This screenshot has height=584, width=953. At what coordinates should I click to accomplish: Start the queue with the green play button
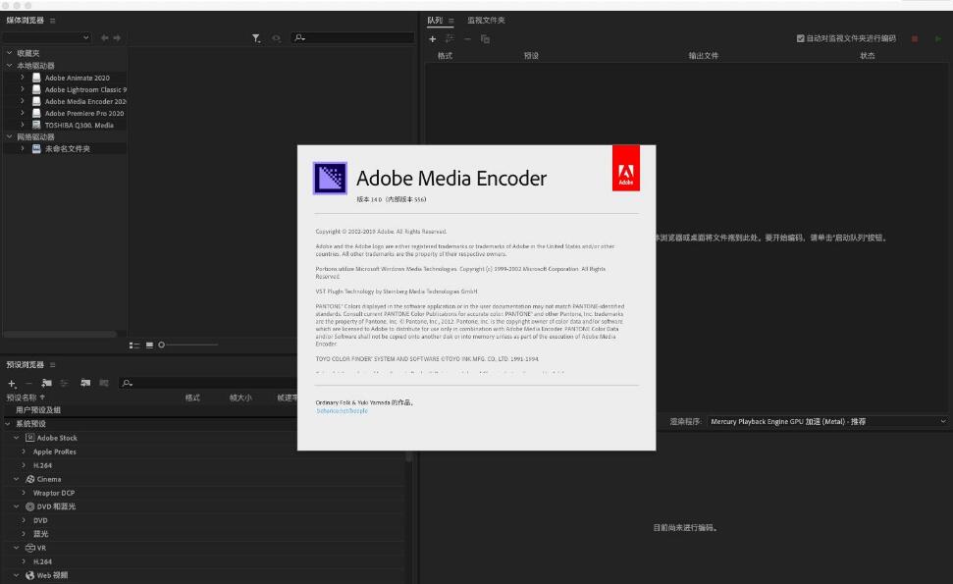point(938,37)
